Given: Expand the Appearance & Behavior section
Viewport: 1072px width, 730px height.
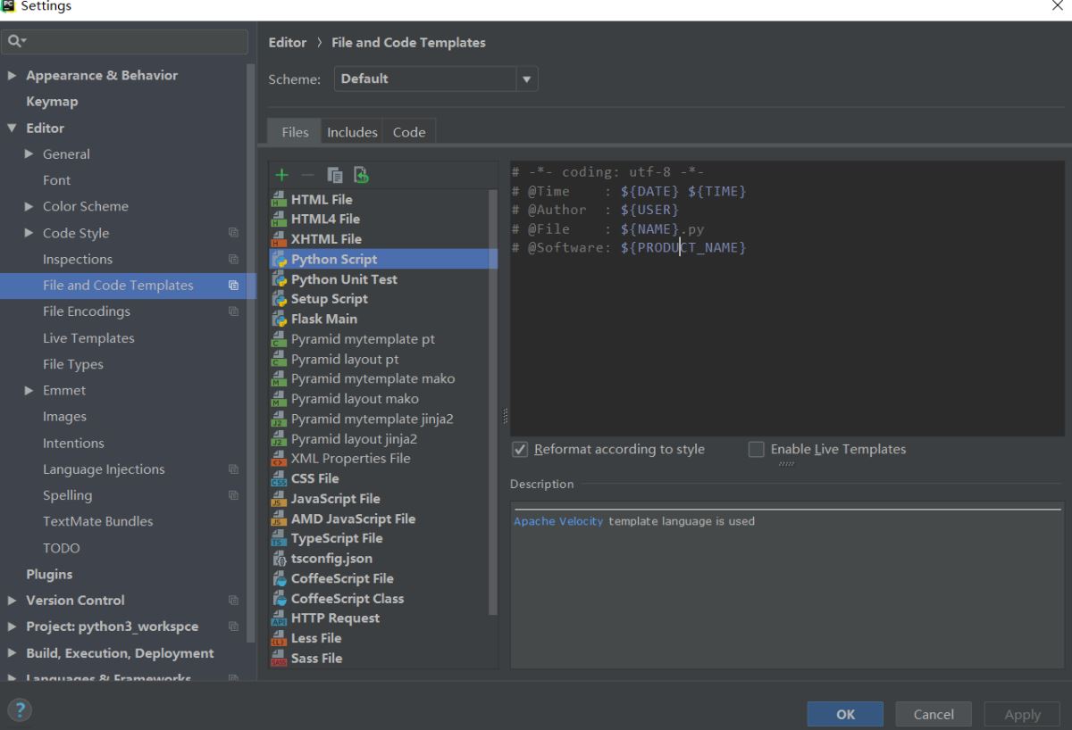Looking at the screenshot, I should (13, 76).
